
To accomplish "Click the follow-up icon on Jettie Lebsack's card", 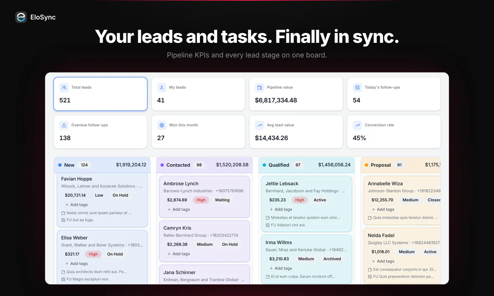I will [268, 225].
